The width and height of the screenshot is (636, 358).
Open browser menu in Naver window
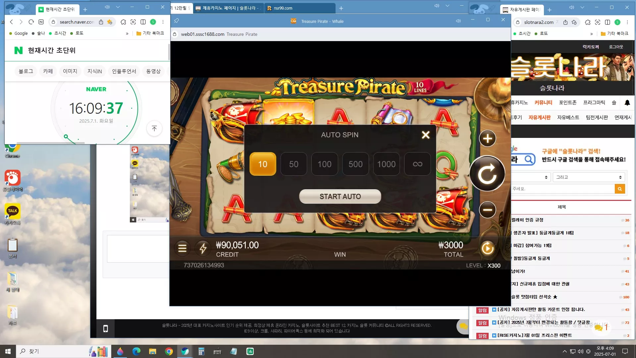[x=163, y=22]
